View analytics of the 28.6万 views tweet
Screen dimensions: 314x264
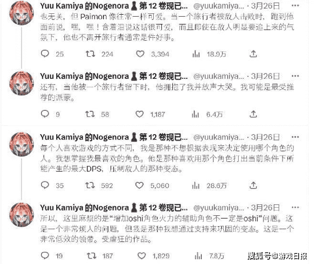tap(196, 185)
